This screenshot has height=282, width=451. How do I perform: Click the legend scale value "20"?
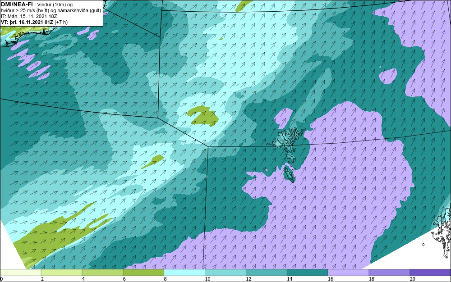click(x=412, y=279)
